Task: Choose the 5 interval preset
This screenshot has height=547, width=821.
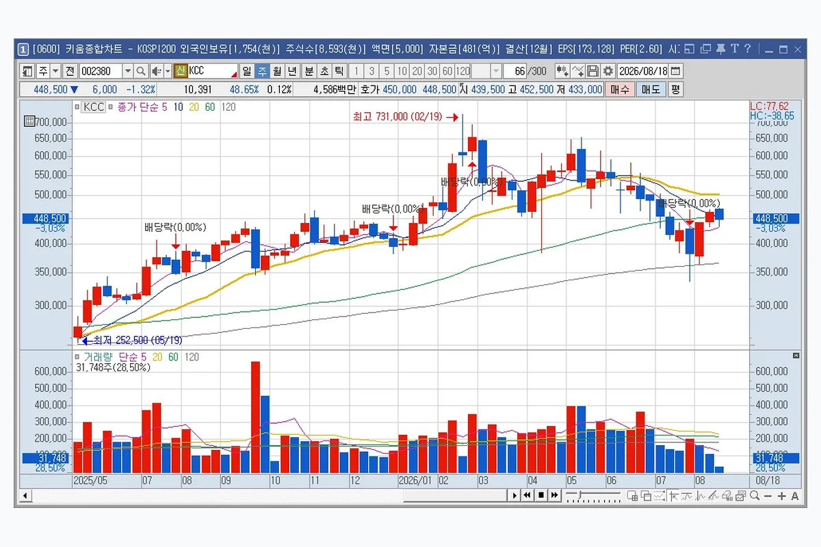Action: click(x=387, y=71)
